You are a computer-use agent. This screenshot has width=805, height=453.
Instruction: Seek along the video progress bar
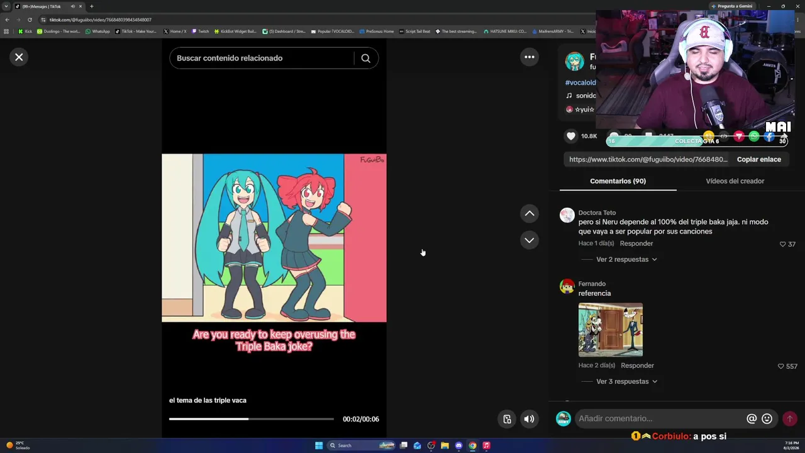(x=251, y=419)
